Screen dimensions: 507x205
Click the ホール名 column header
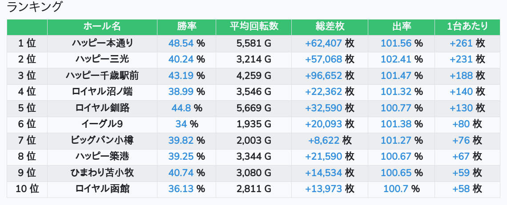pyautogui.click(x=102, y=27)
